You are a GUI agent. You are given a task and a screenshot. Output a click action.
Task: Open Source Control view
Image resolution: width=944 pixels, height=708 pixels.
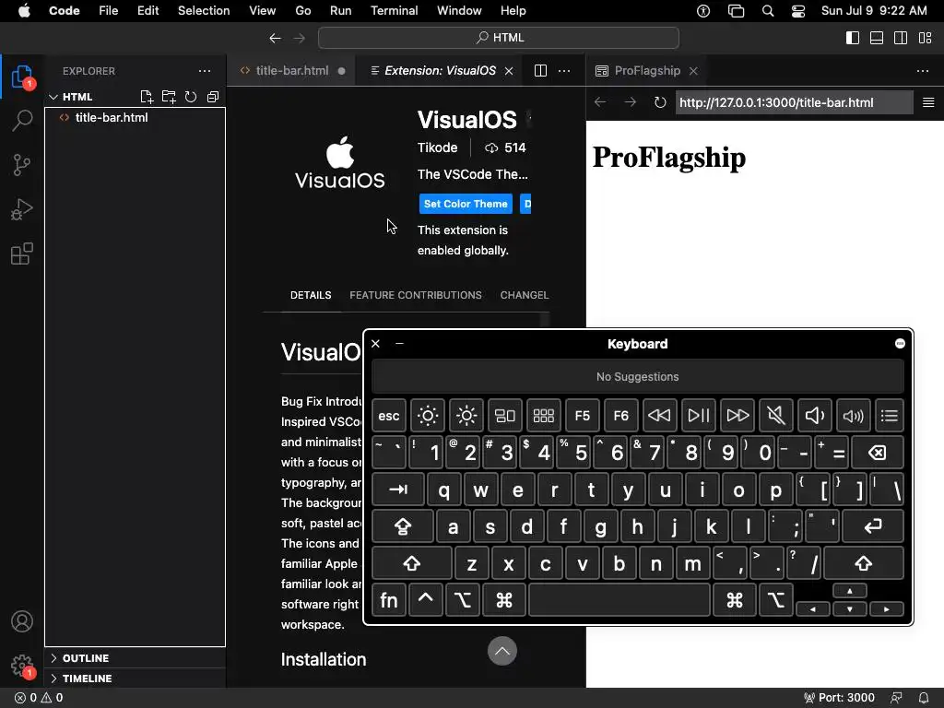click(x=22, y=164)
